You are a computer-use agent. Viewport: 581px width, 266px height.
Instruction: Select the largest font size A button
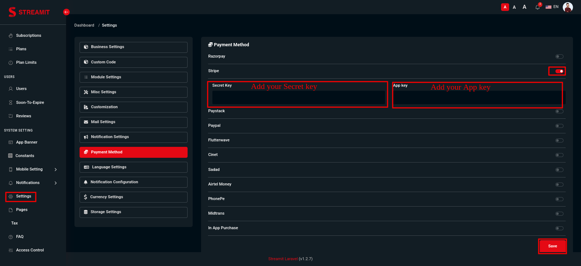524,7
